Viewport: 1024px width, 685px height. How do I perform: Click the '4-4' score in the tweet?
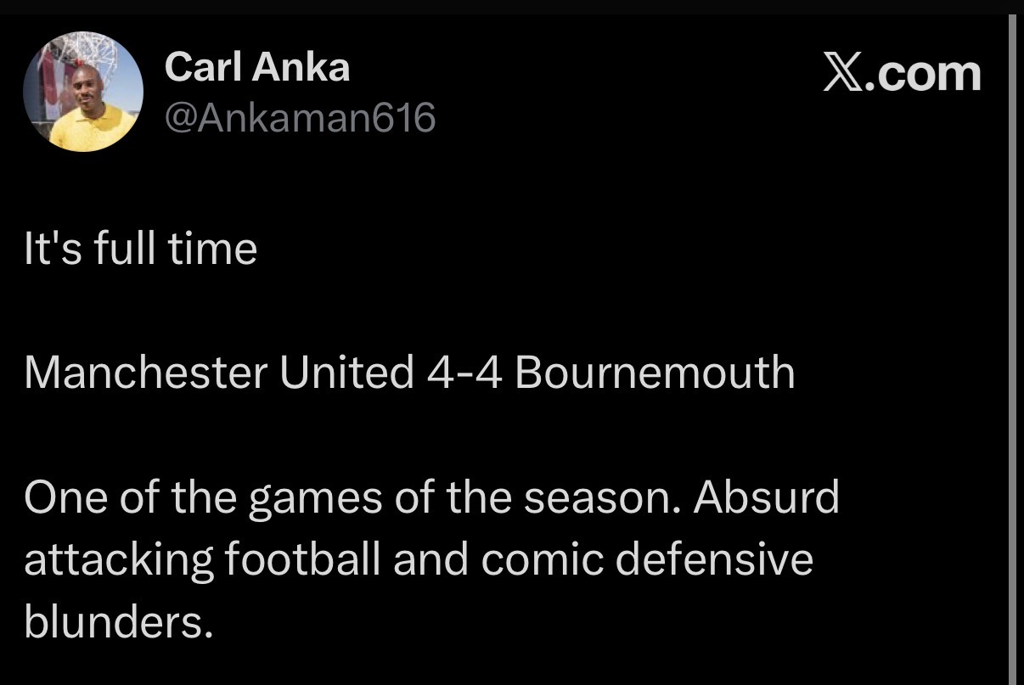(462, 373)
